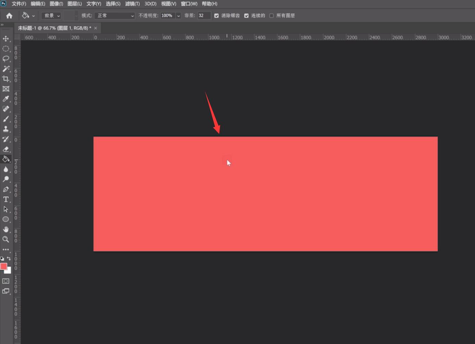Open the 文字(Y) menu
The height and width of the screenshot is (344, 475).
pyautogui.click(x=93, y=4)
